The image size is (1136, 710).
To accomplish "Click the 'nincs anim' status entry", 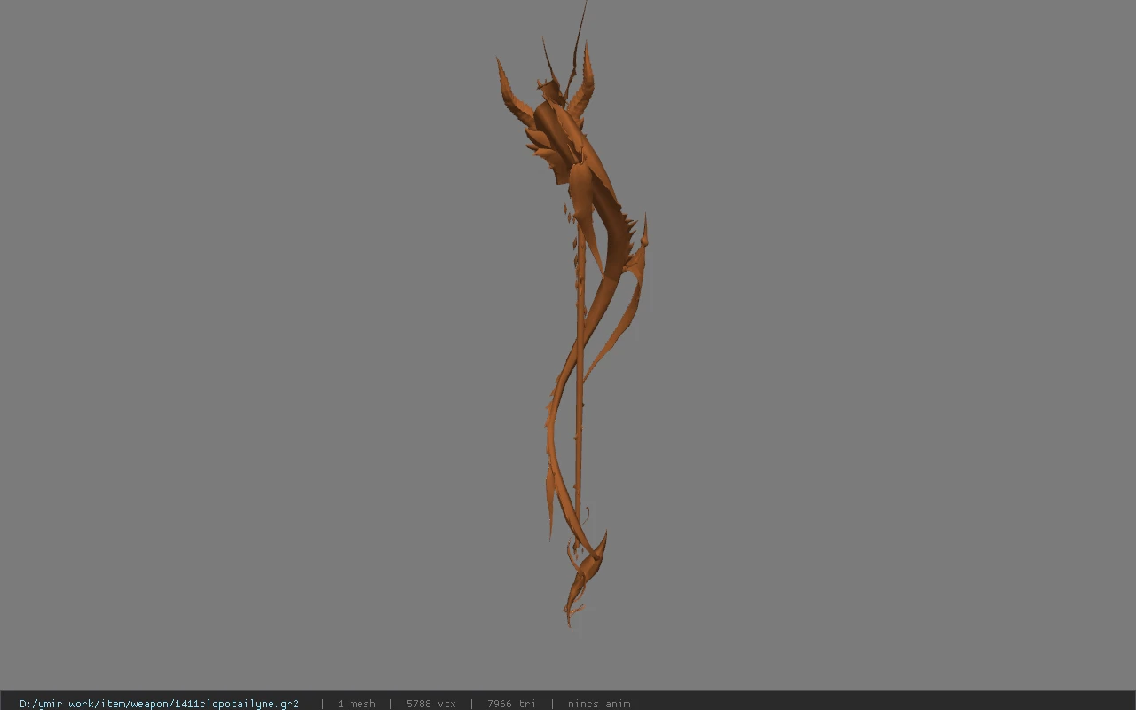I will point(599,704).
